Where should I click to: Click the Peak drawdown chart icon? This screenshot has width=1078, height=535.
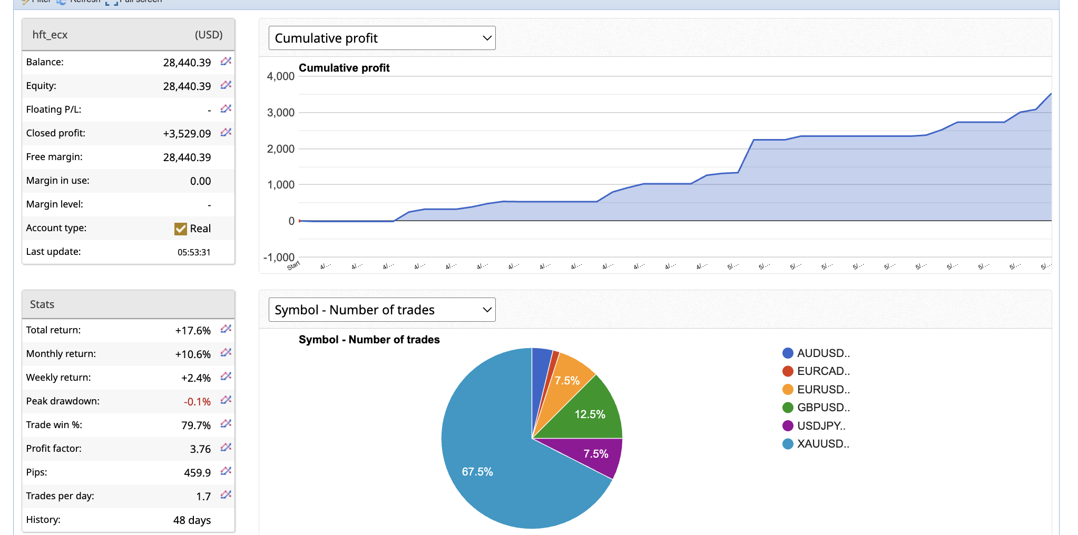tap(226, 400)
